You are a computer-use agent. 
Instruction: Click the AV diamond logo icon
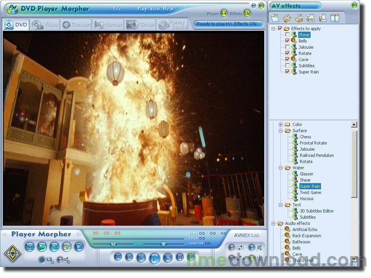coord(13,254)
